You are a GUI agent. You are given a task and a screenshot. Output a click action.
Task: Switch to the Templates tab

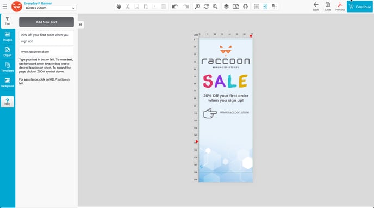point(8,67)
